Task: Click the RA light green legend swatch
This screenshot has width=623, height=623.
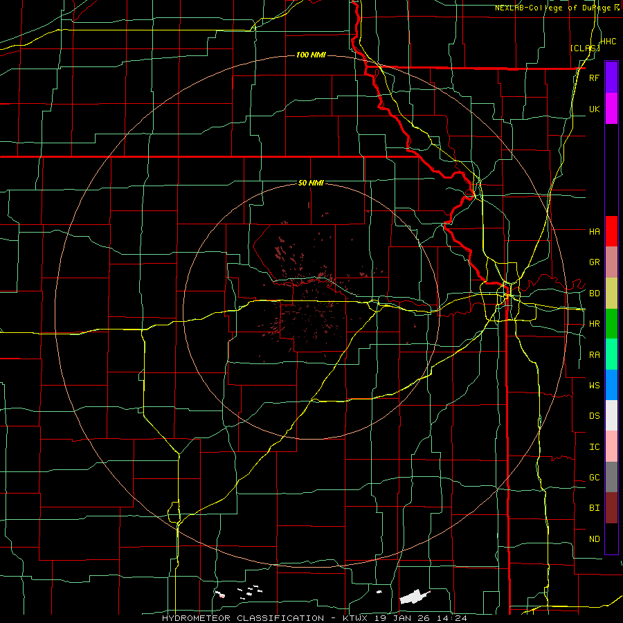Action: (x=611, y=354)
